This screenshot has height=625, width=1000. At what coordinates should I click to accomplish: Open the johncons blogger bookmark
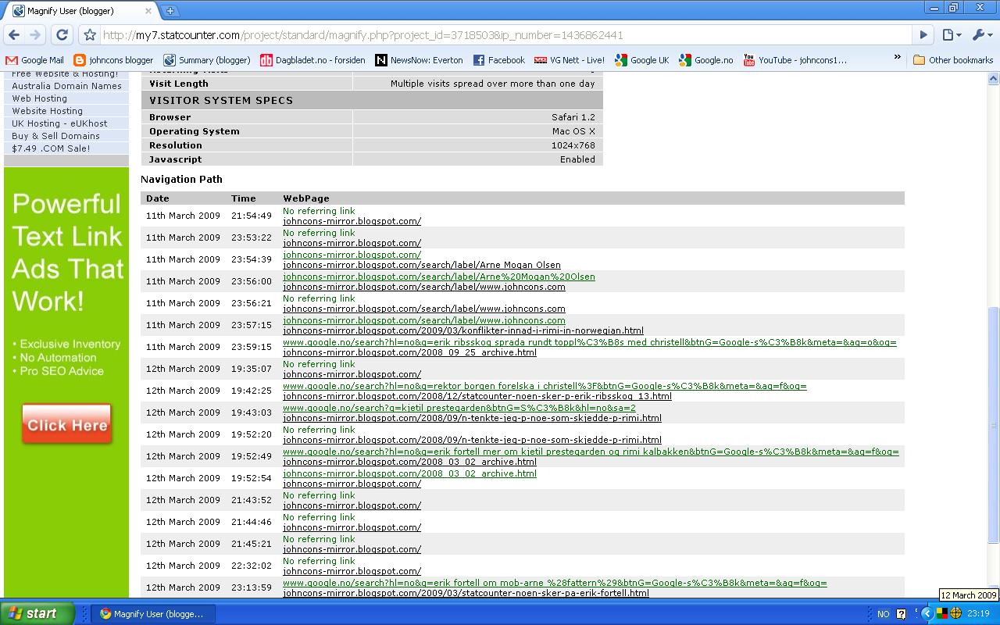point(113,60)
